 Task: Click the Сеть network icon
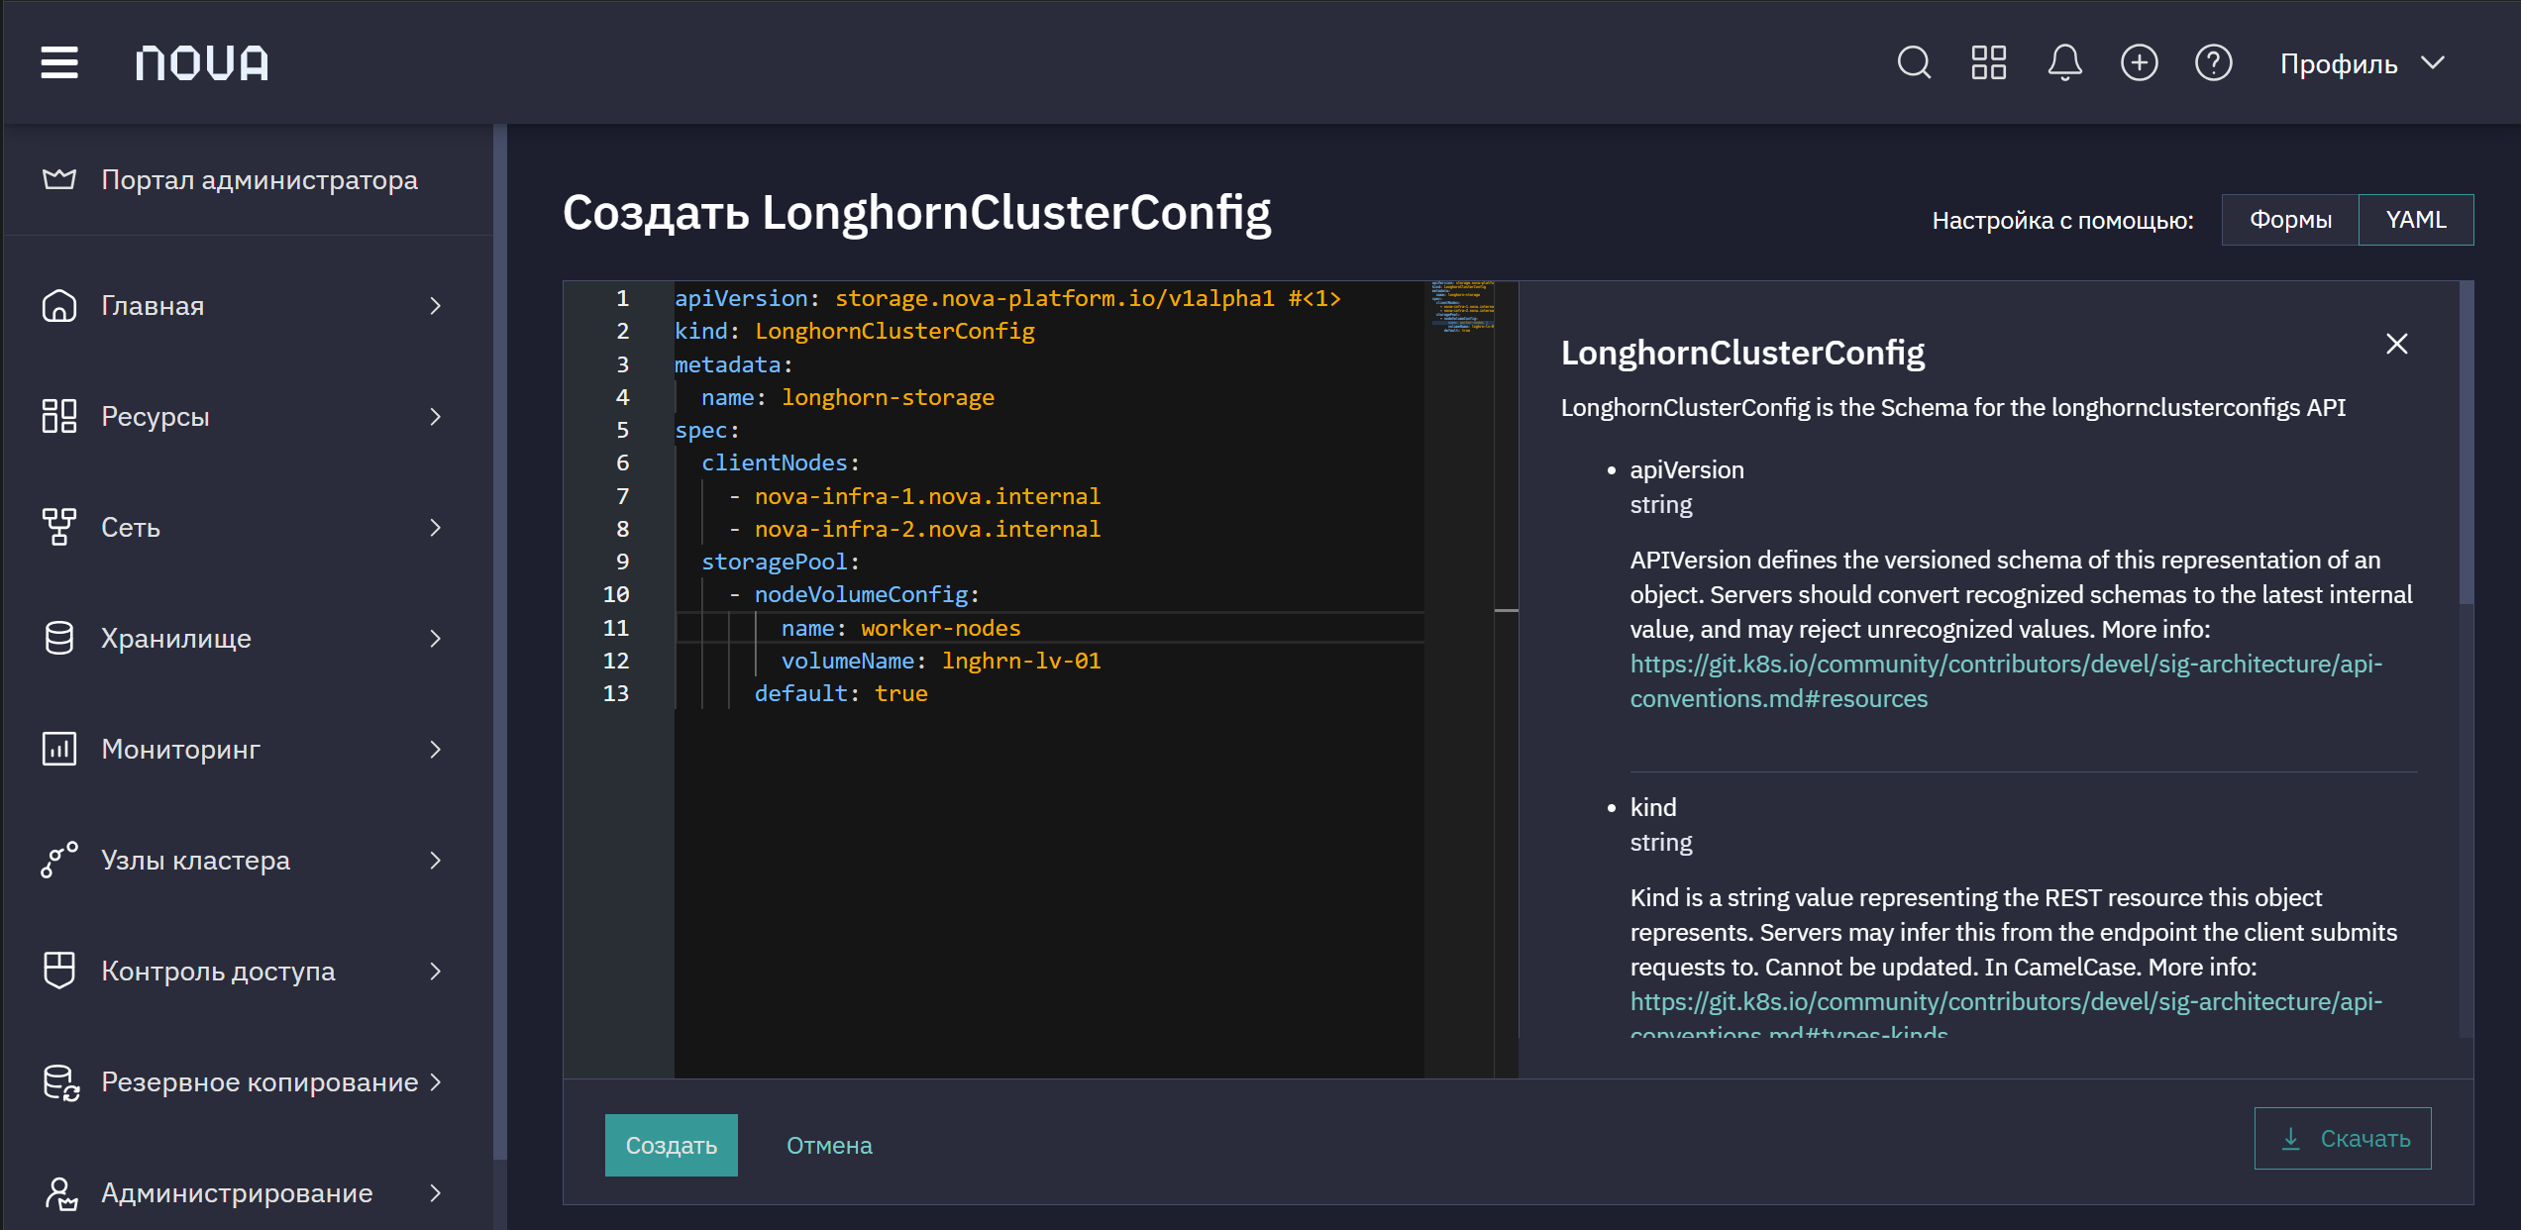(x=59, y=527)
